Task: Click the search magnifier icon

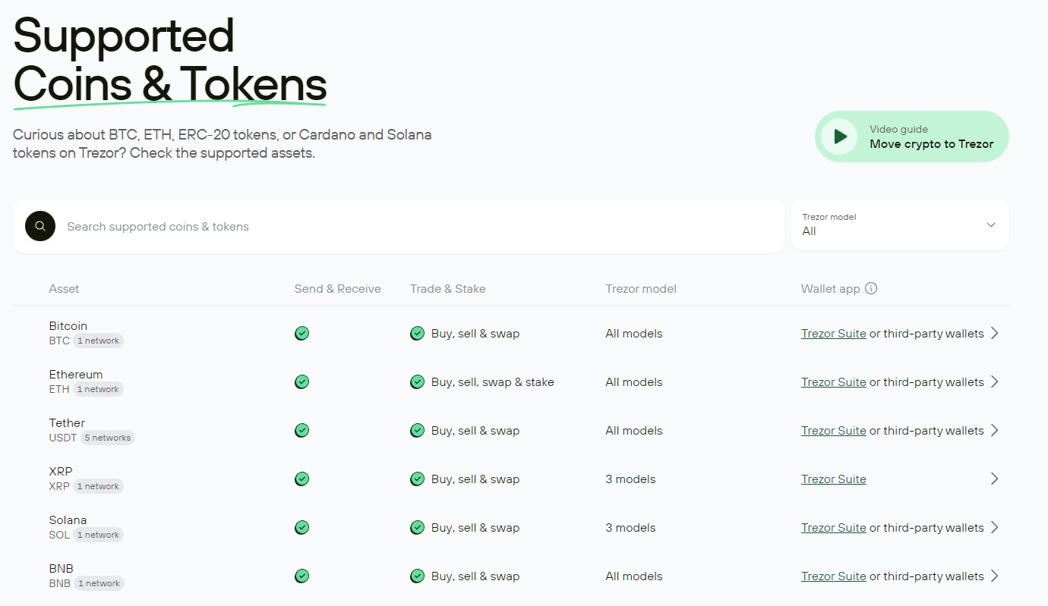Action: pos(40,226)
